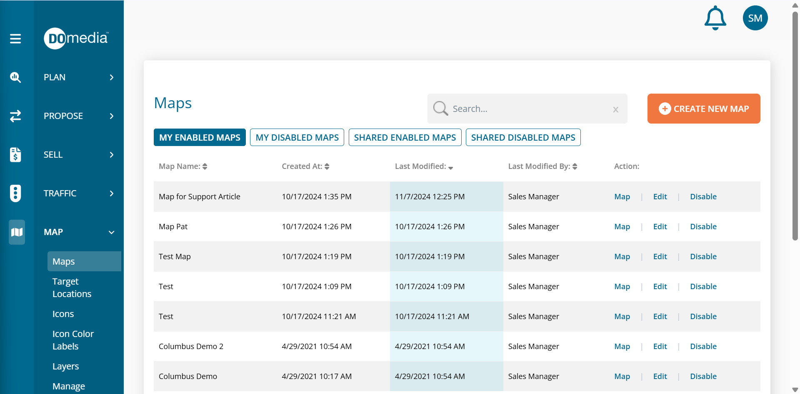Sort by Created At column arrows
Screen dimensions: 800x394
coord(327,166)
